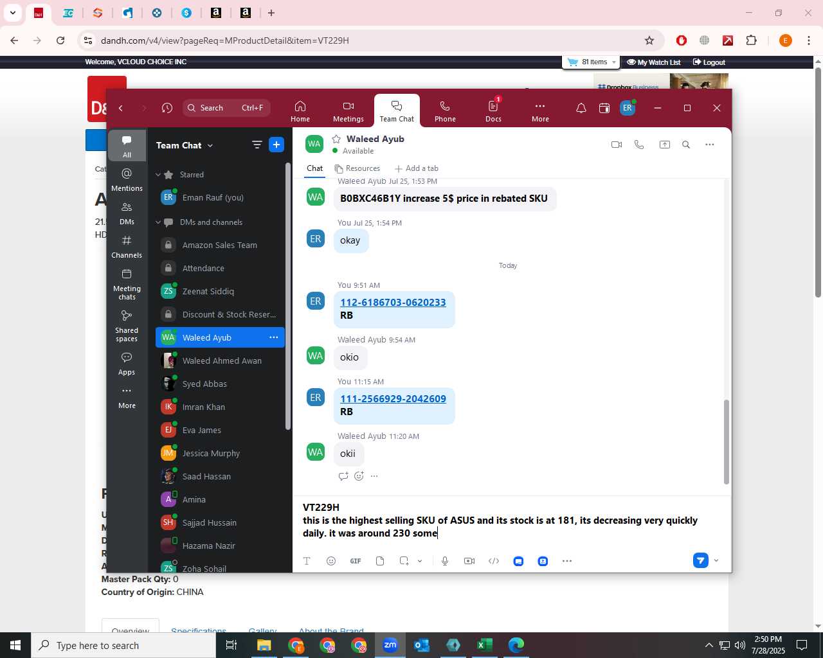Go back using Zoom's back arrow
823x658 pixels.
(121, 108)
